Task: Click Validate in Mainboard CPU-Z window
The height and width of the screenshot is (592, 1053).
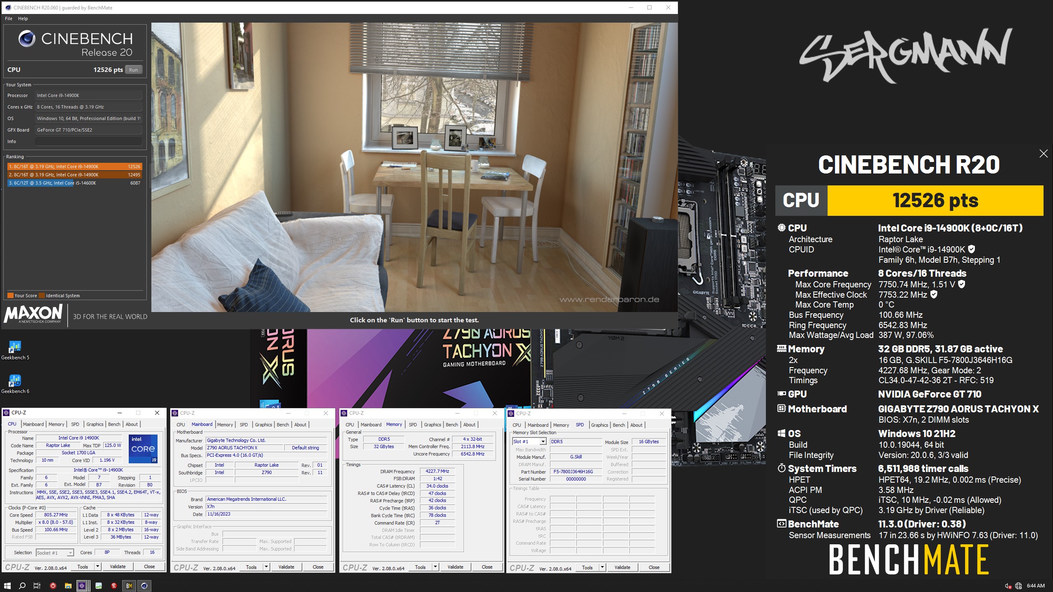Action: (x=286, y=567)
